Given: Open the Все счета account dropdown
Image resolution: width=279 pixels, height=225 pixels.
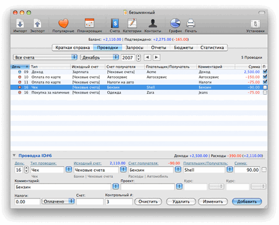Looking at the screenshot, I should [45, 57].
